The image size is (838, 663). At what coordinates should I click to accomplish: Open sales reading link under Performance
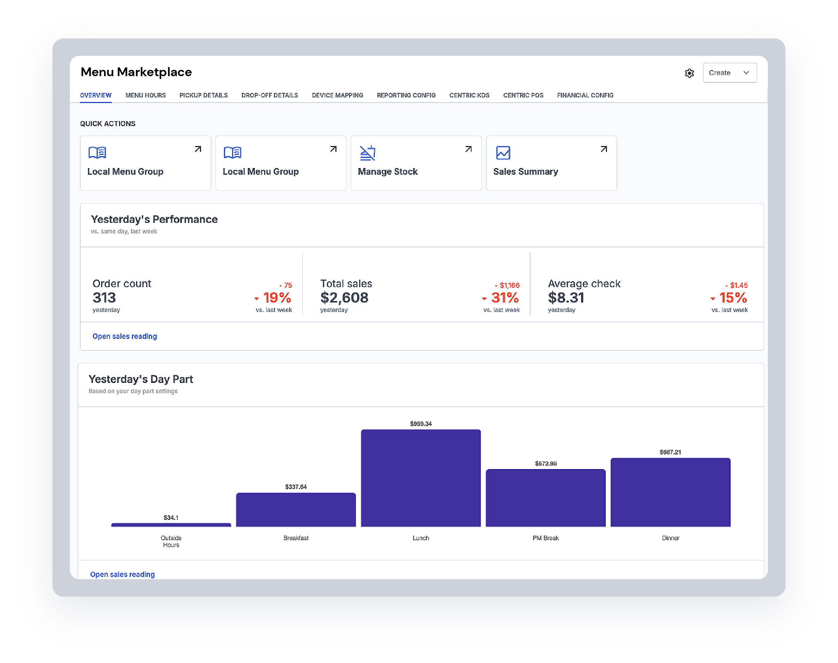pyautogui.click(x=125, y=336)
